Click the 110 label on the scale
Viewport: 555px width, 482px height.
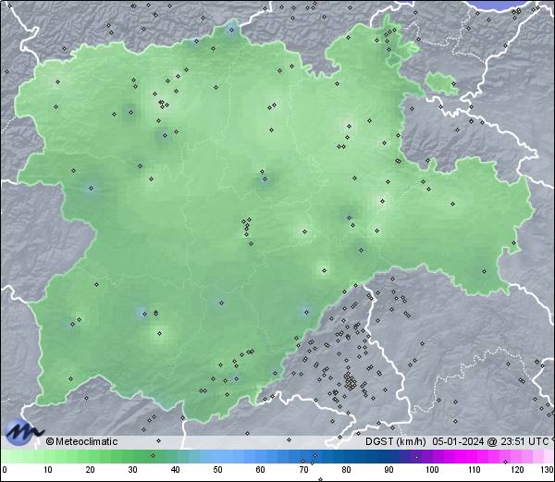tap(475, 470)
